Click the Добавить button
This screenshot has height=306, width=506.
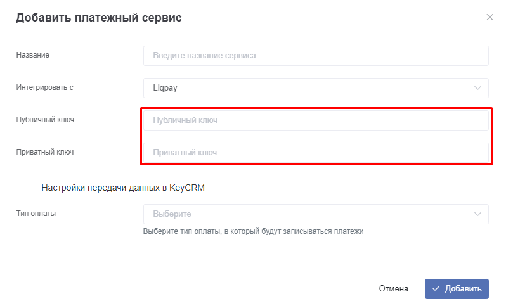pos(457,289)
